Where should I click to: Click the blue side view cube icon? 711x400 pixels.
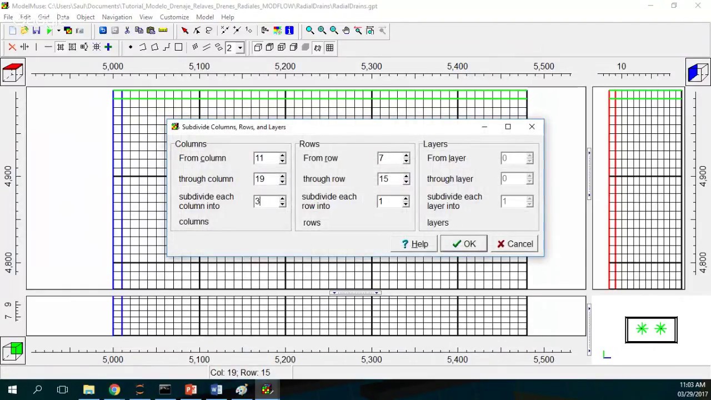(x=698, y=72)
